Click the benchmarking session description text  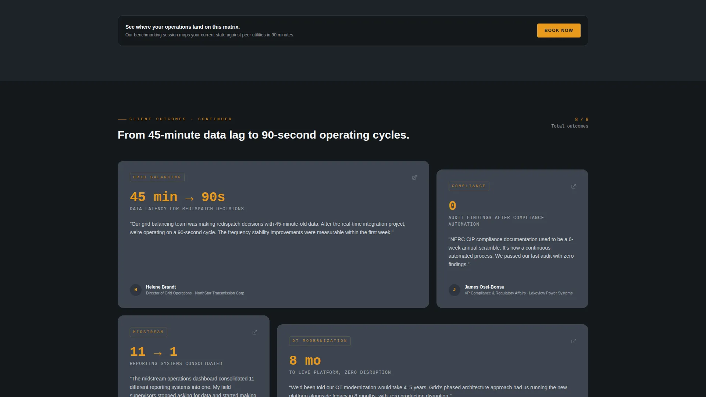(x=210, y=35)
